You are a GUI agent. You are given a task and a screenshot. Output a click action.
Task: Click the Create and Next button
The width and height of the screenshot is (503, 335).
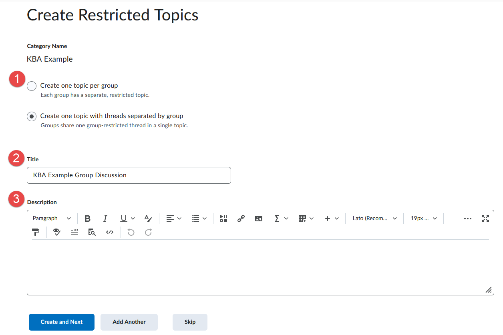click(62, 322)
